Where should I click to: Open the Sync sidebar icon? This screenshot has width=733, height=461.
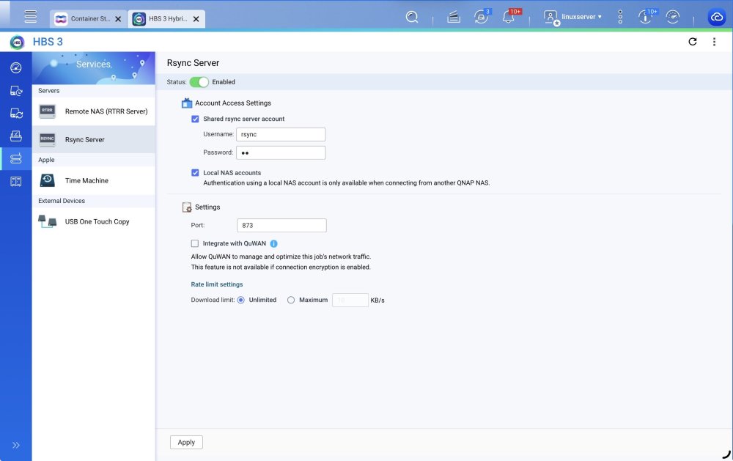tap(16, 113)
